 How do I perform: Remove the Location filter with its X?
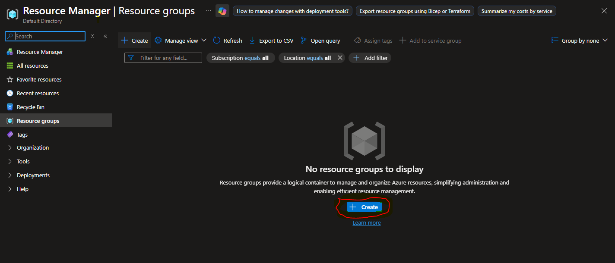[x=340, y=58]
